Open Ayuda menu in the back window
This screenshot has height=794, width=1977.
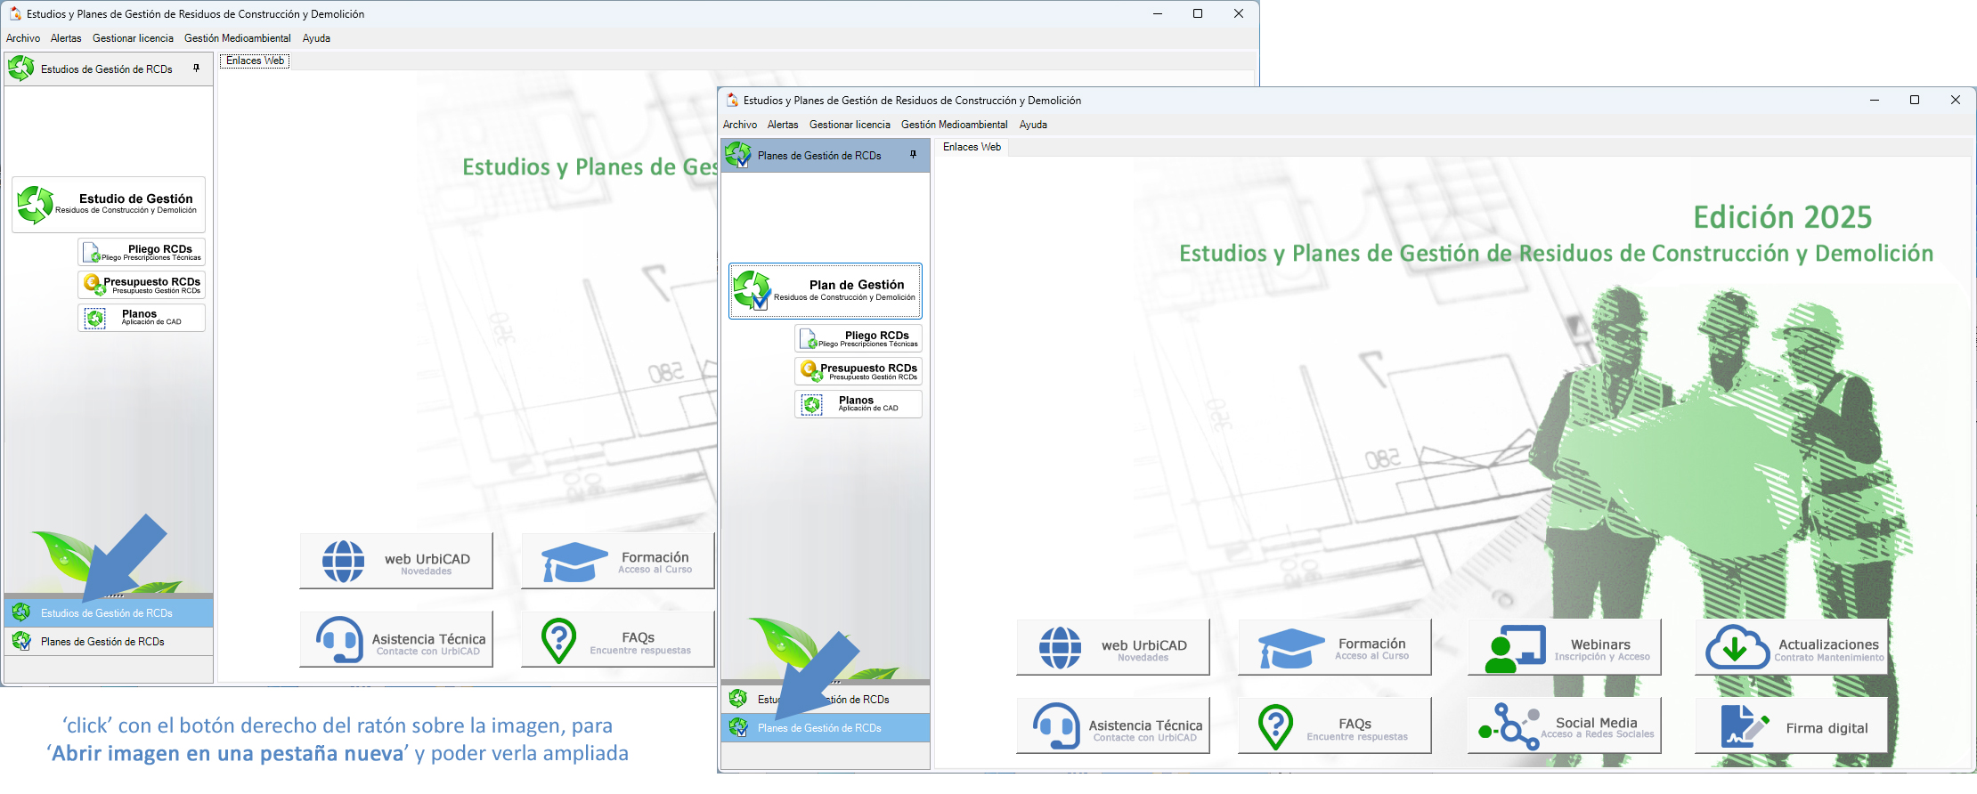click(316, 38)
